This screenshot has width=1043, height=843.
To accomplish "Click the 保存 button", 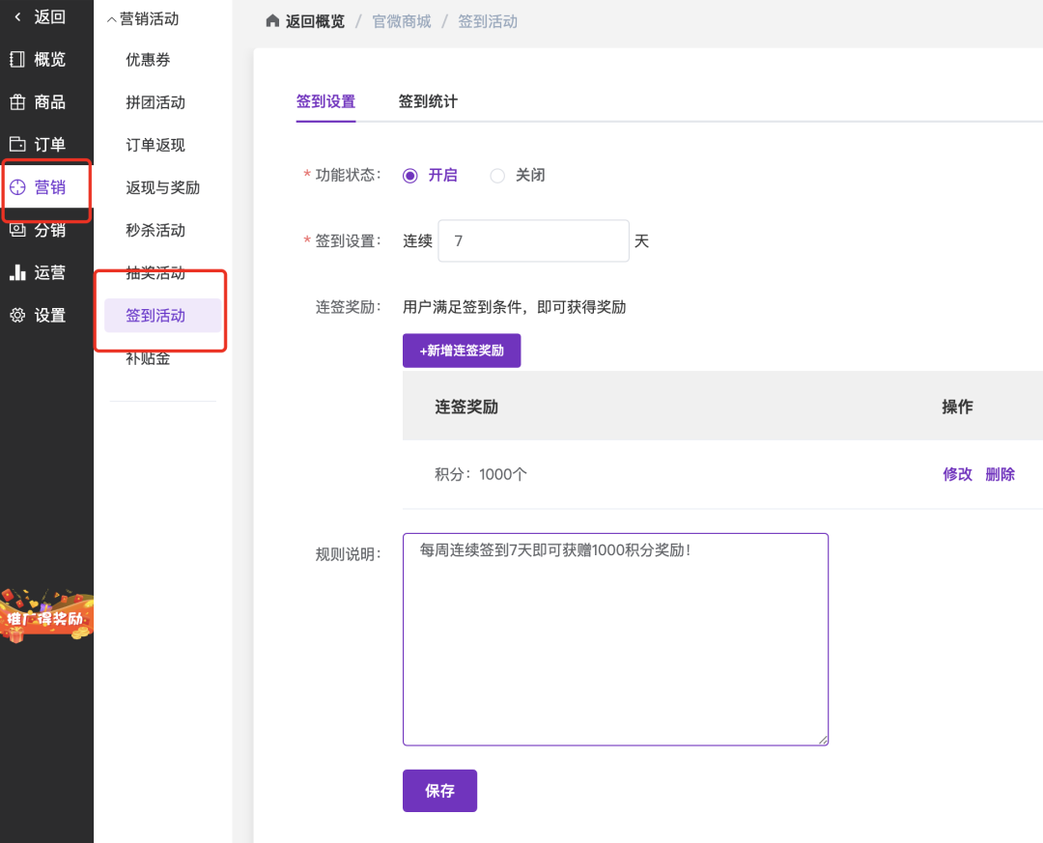I will pyautogui.click(x=439, y=791).
